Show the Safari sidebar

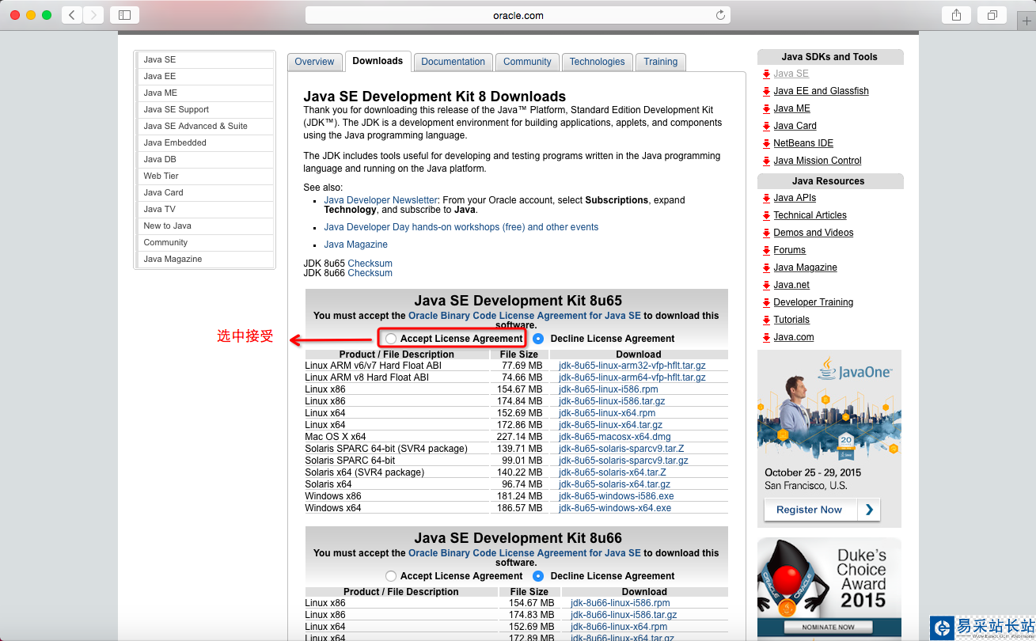click(x=124, y=15)
